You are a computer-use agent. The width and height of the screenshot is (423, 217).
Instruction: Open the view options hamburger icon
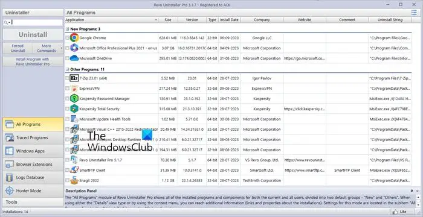coord(414,13)
